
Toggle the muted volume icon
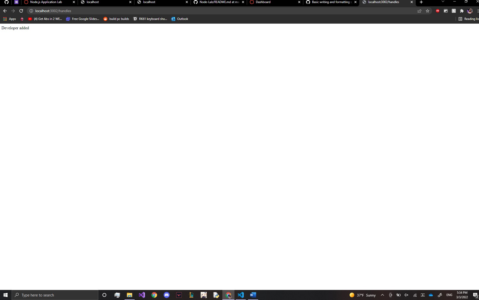tap(406, 295)
